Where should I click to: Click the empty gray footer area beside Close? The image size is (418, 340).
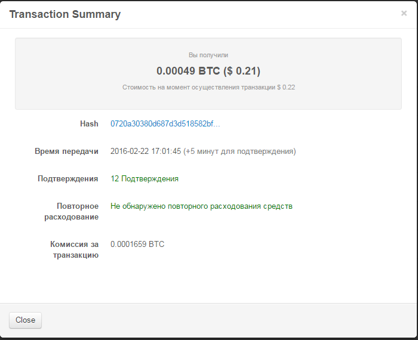pos(226,320)
